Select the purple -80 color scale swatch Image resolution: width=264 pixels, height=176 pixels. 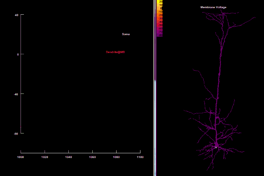[160, 34]
